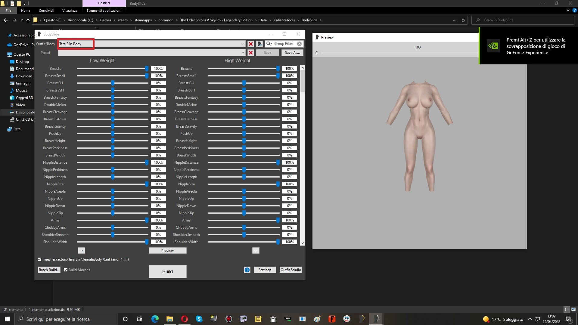Open File Explorer from the taskbar

point(169,319)
